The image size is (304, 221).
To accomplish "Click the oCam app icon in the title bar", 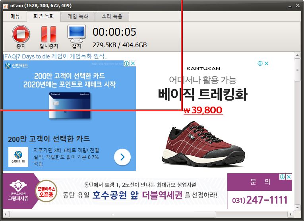I will pos(6,6).
